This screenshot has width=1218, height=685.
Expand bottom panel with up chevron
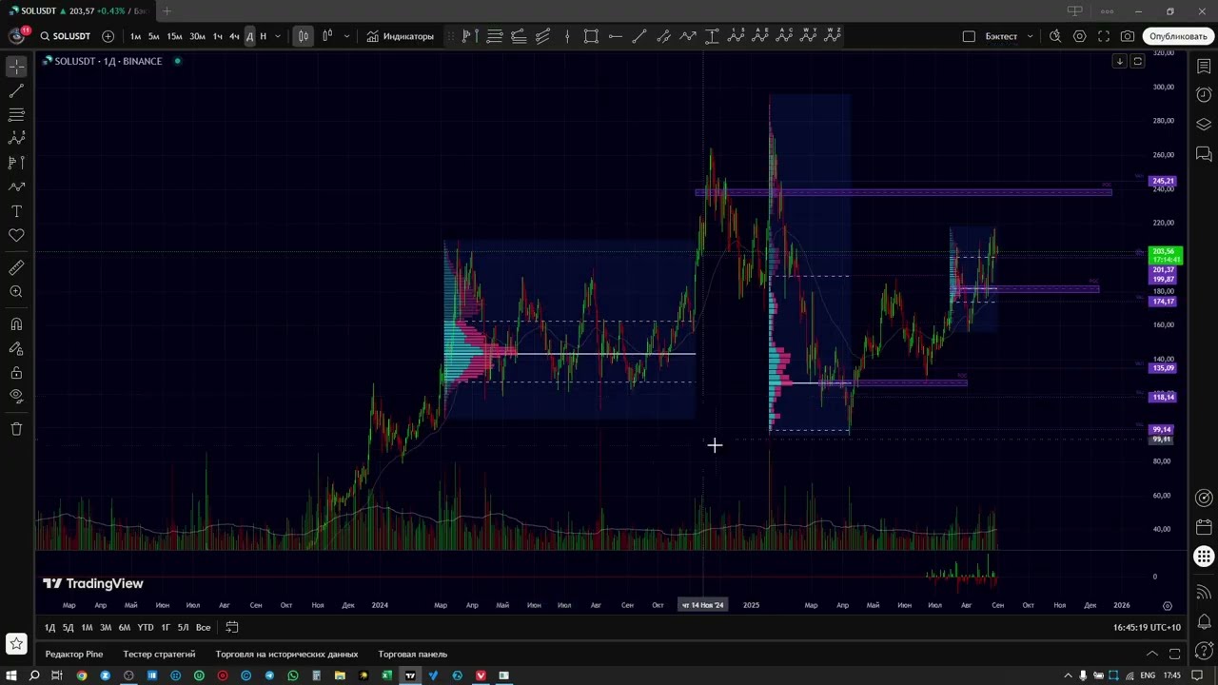(1151, 654)
